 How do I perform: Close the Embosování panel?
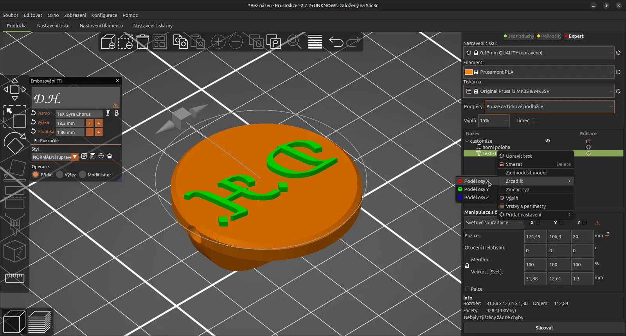pyautogui.click(x=118, y=81)
